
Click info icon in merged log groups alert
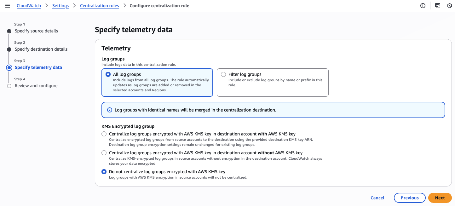click(x=110, y=110)
